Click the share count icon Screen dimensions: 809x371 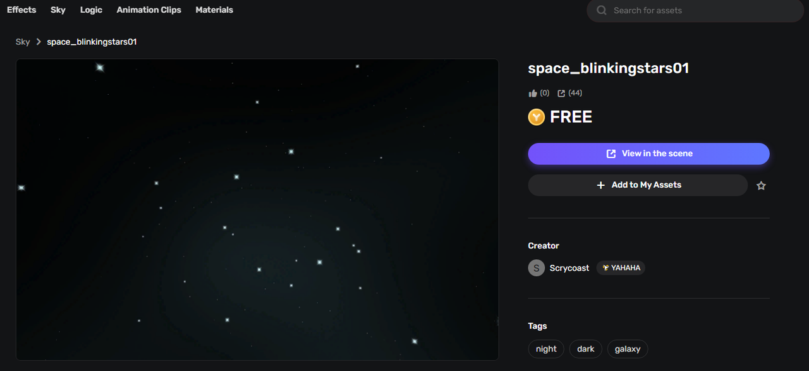(561, 94)
